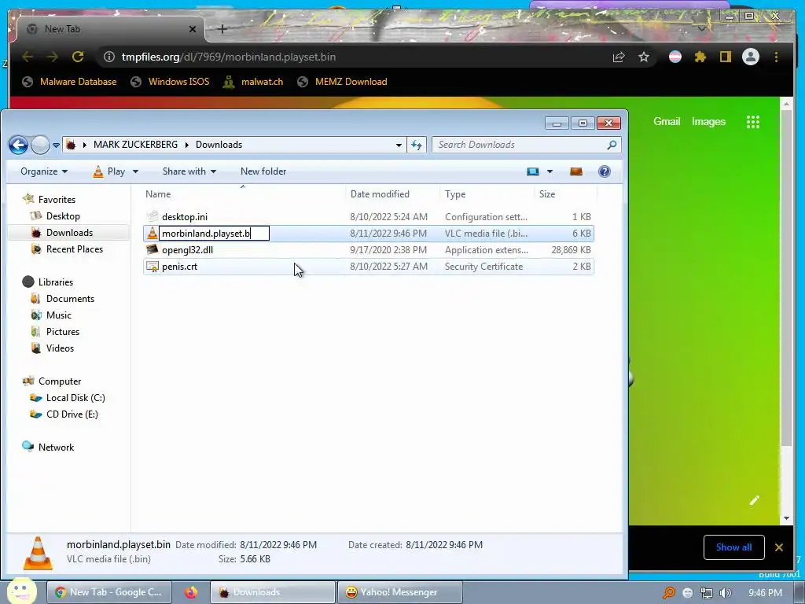Open Explorer help question mark icon
The width and height of the screenshot is (805, 604).
(x=605, y=171)
